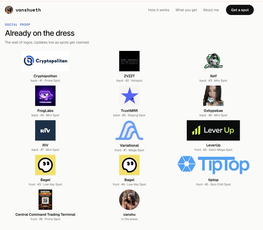263x230 pixels.
Task: Click the ZVZZT name label
Action: click(129, 76)
